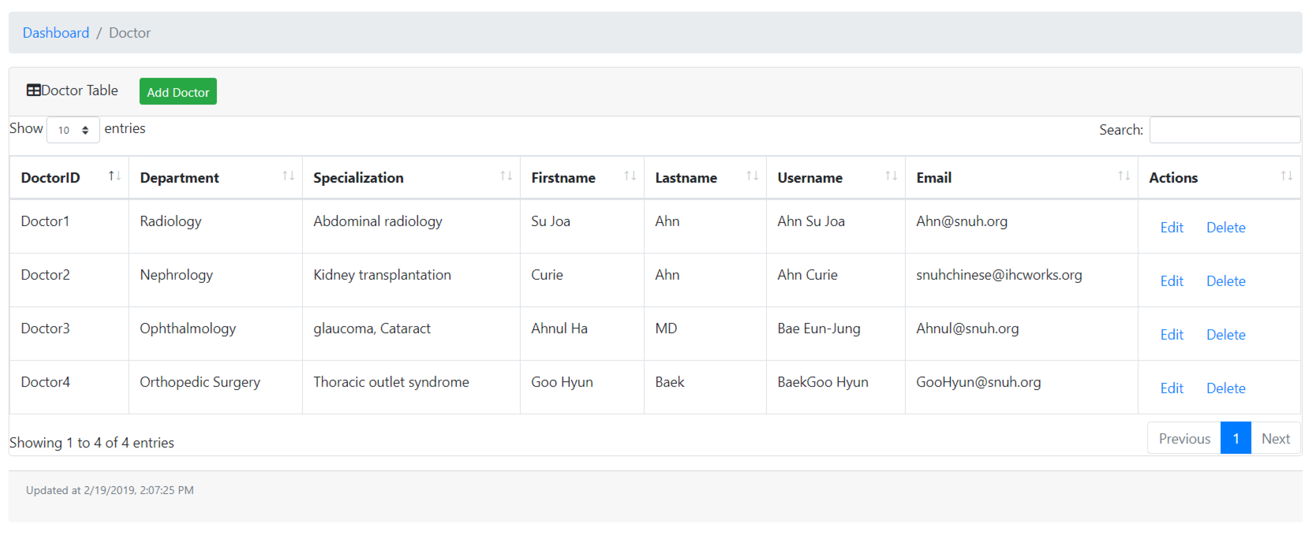Delete Doctor2 record

point(1226,281)
